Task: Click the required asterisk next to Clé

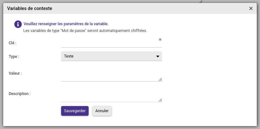Action: tap(160, 40)
